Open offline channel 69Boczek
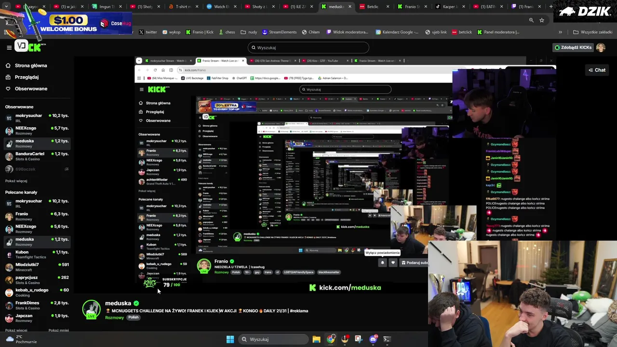Screen dimensions: 617x347 click(37, 169)
